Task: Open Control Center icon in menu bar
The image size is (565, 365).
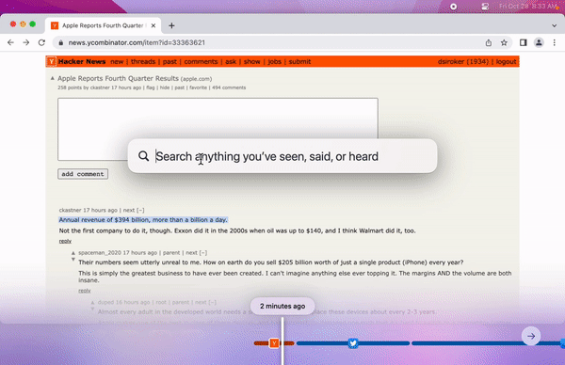Action: [485, 7]
